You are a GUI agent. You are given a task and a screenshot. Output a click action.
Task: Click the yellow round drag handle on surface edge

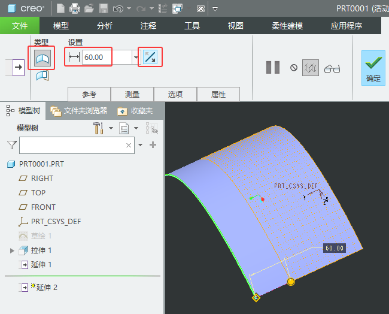click(291, 282)
